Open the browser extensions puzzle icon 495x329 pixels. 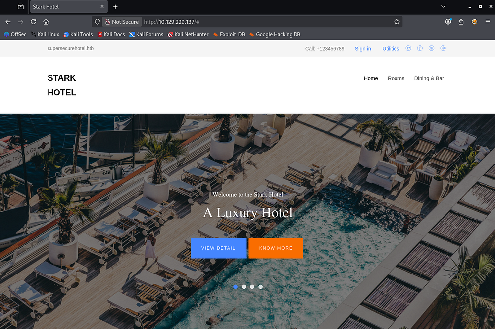(461, 22)
